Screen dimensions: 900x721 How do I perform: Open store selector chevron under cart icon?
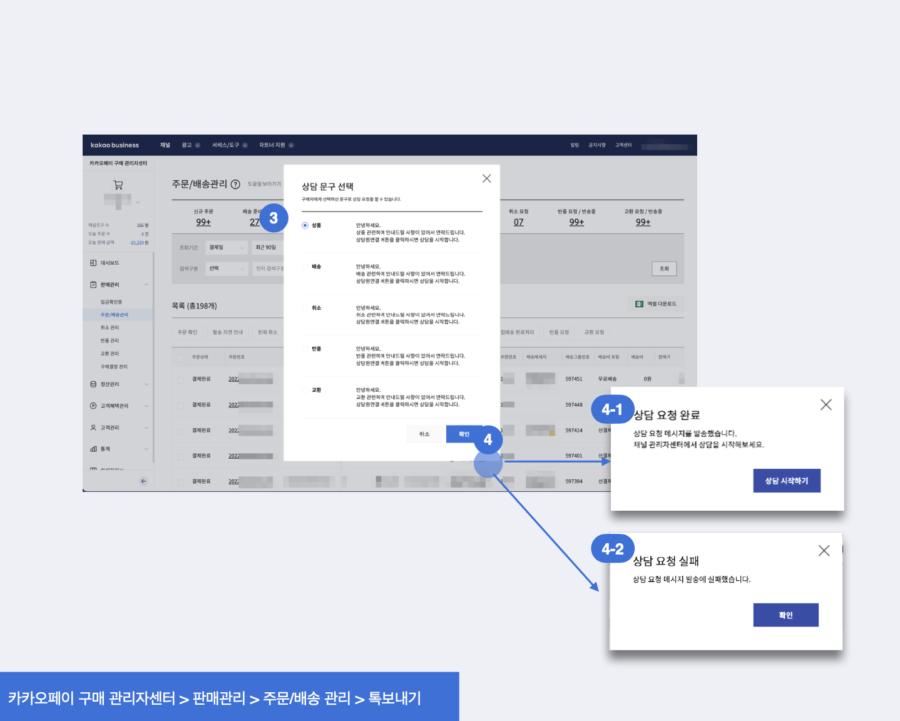coord(138,202)
